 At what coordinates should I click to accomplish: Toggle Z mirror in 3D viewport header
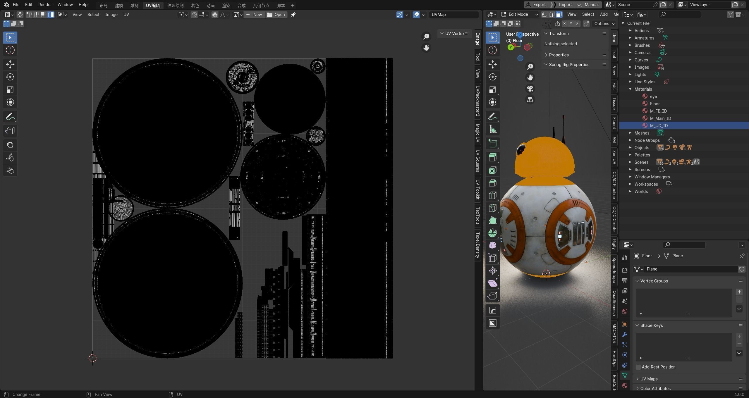coord(577,24)
